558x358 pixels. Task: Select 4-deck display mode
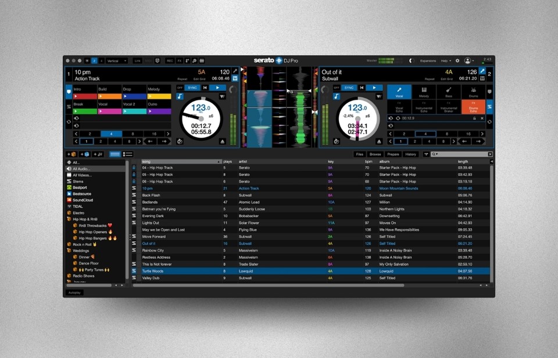tap(101, 61)
